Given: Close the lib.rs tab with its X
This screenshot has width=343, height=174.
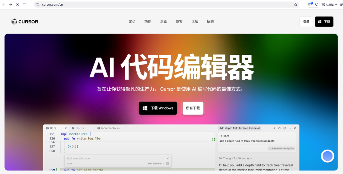Looking at the screenshot, I should pos(66,128).
